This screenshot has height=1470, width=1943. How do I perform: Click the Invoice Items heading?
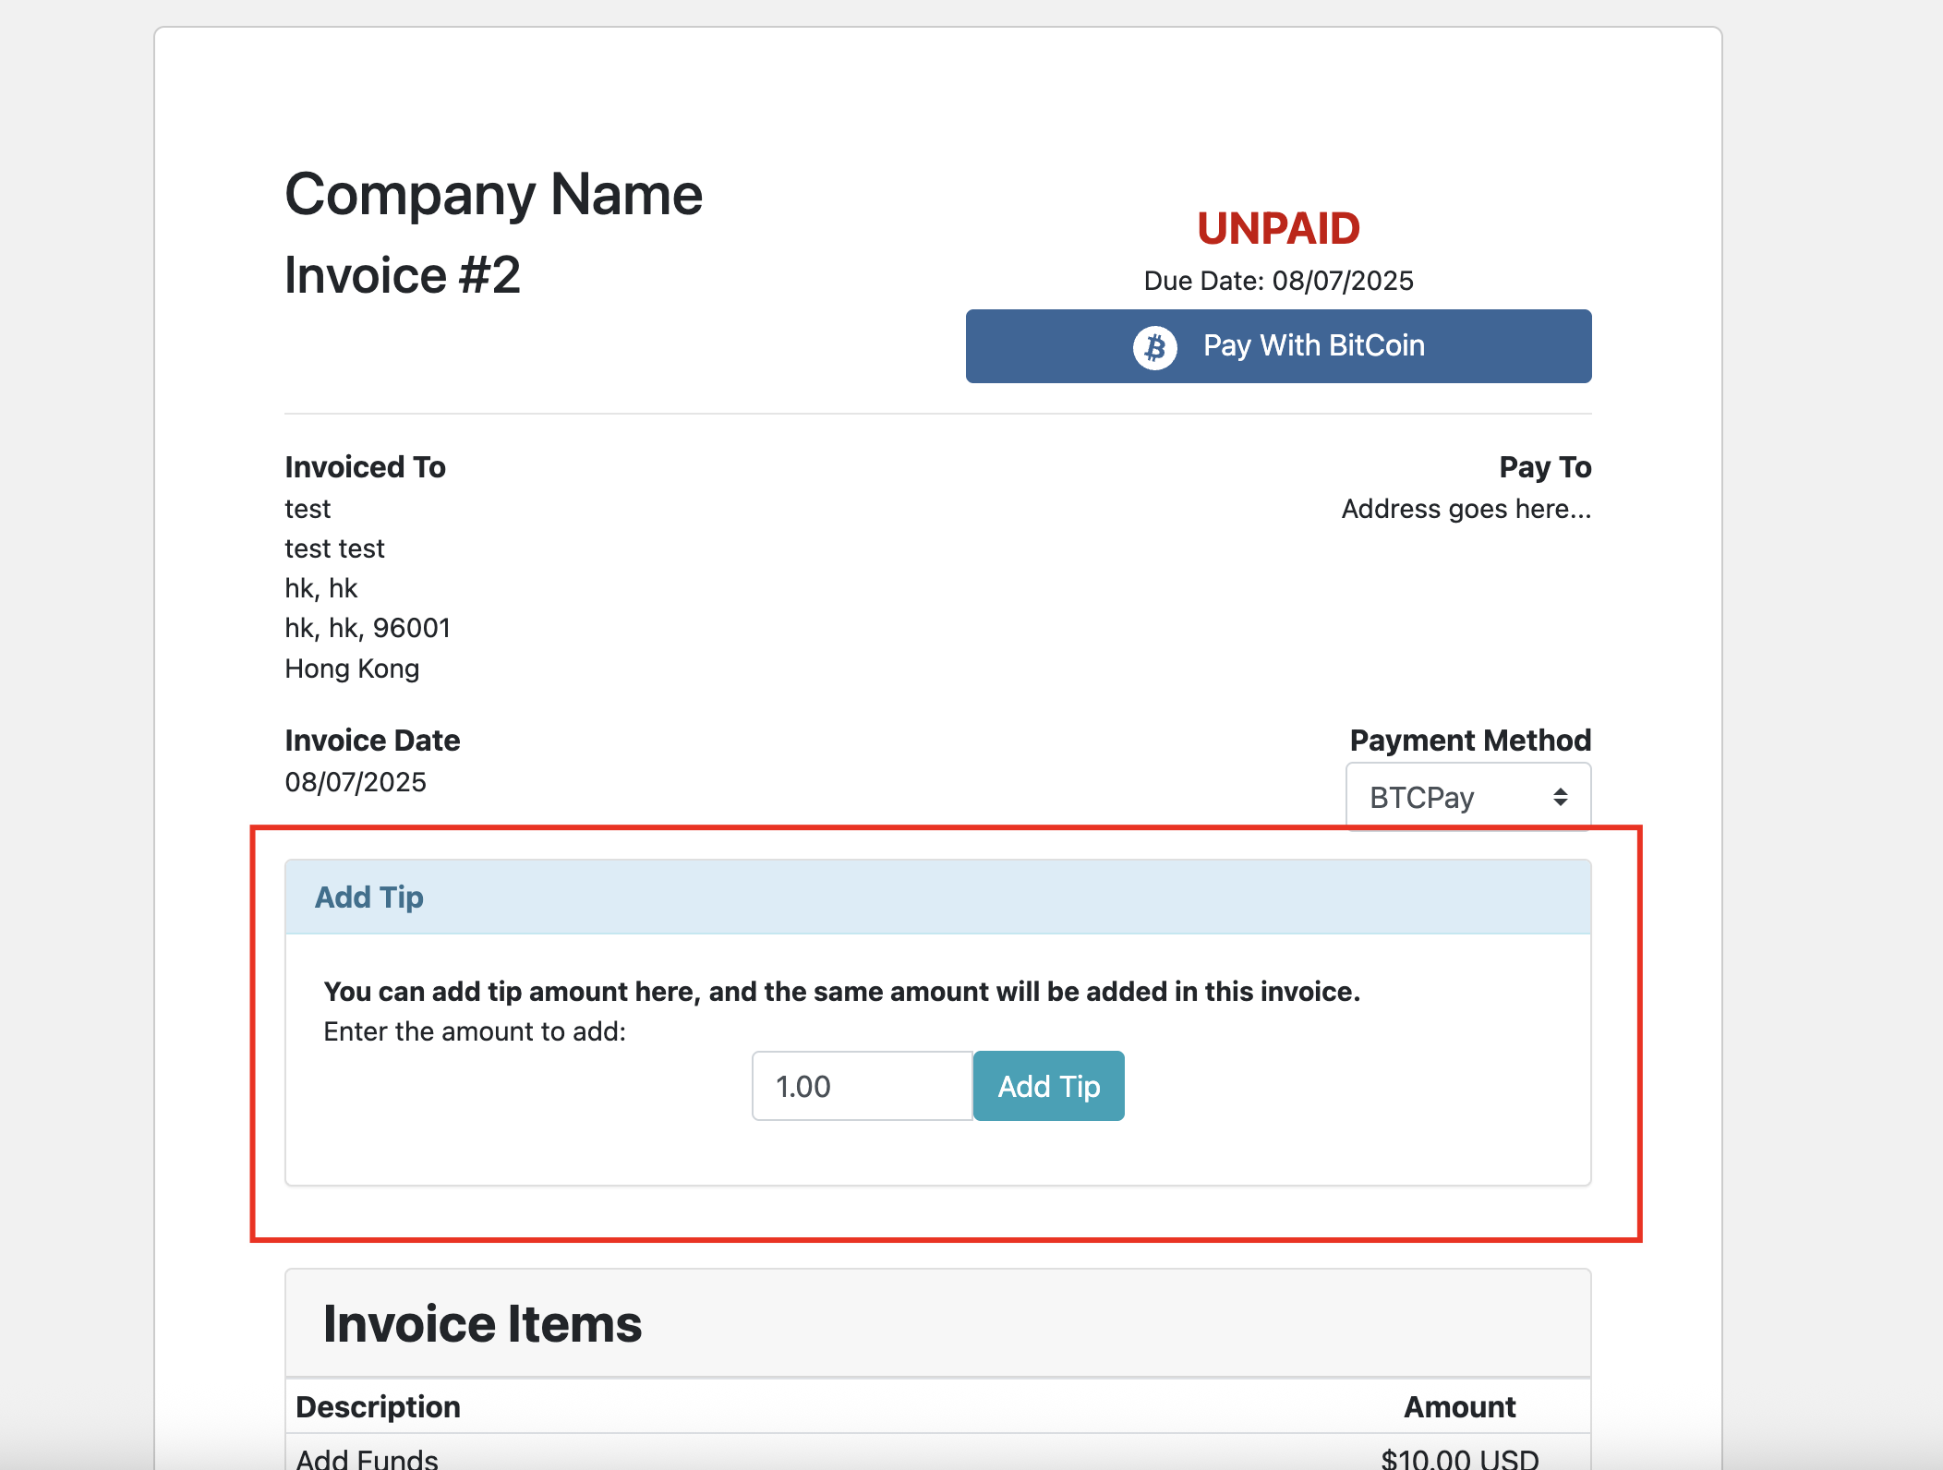point(482,1323)
